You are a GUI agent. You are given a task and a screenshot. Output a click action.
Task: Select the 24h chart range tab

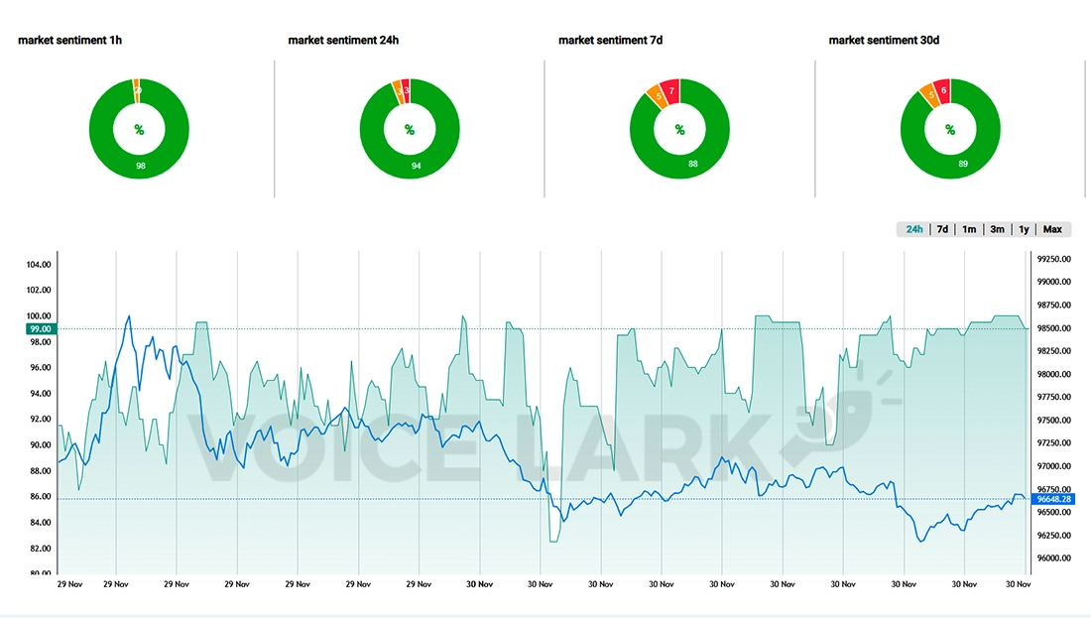coord(913,229)
